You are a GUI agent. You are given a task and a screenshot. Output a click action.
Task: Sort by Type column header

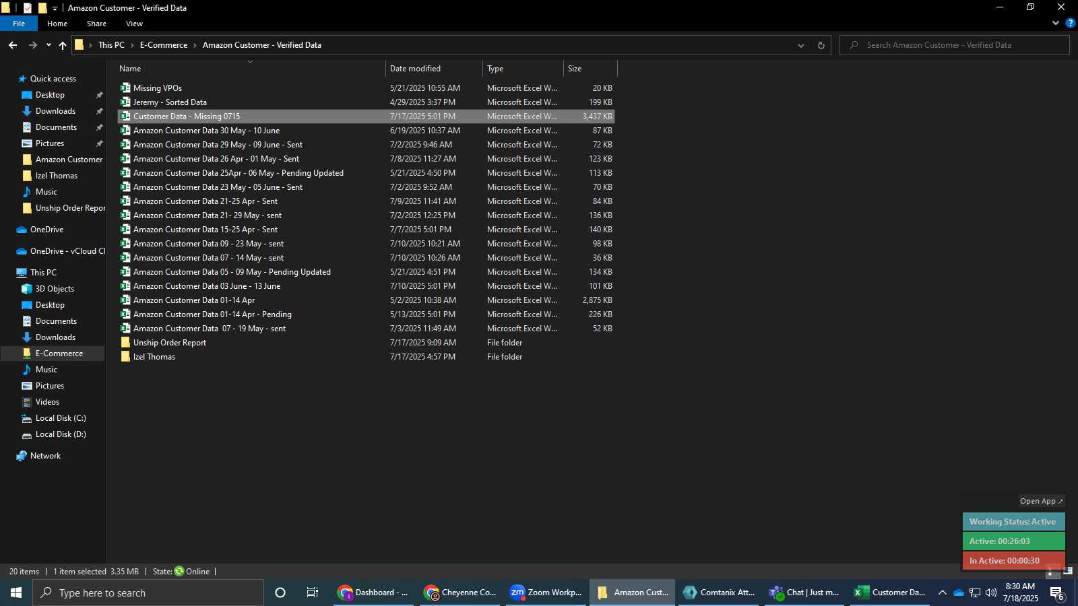523,69
